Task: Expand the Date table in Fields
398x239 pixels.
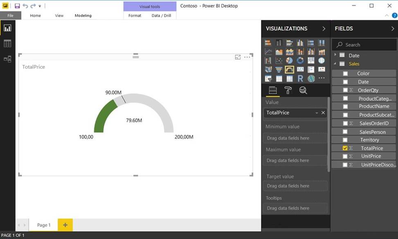Action: coord(335,55)
